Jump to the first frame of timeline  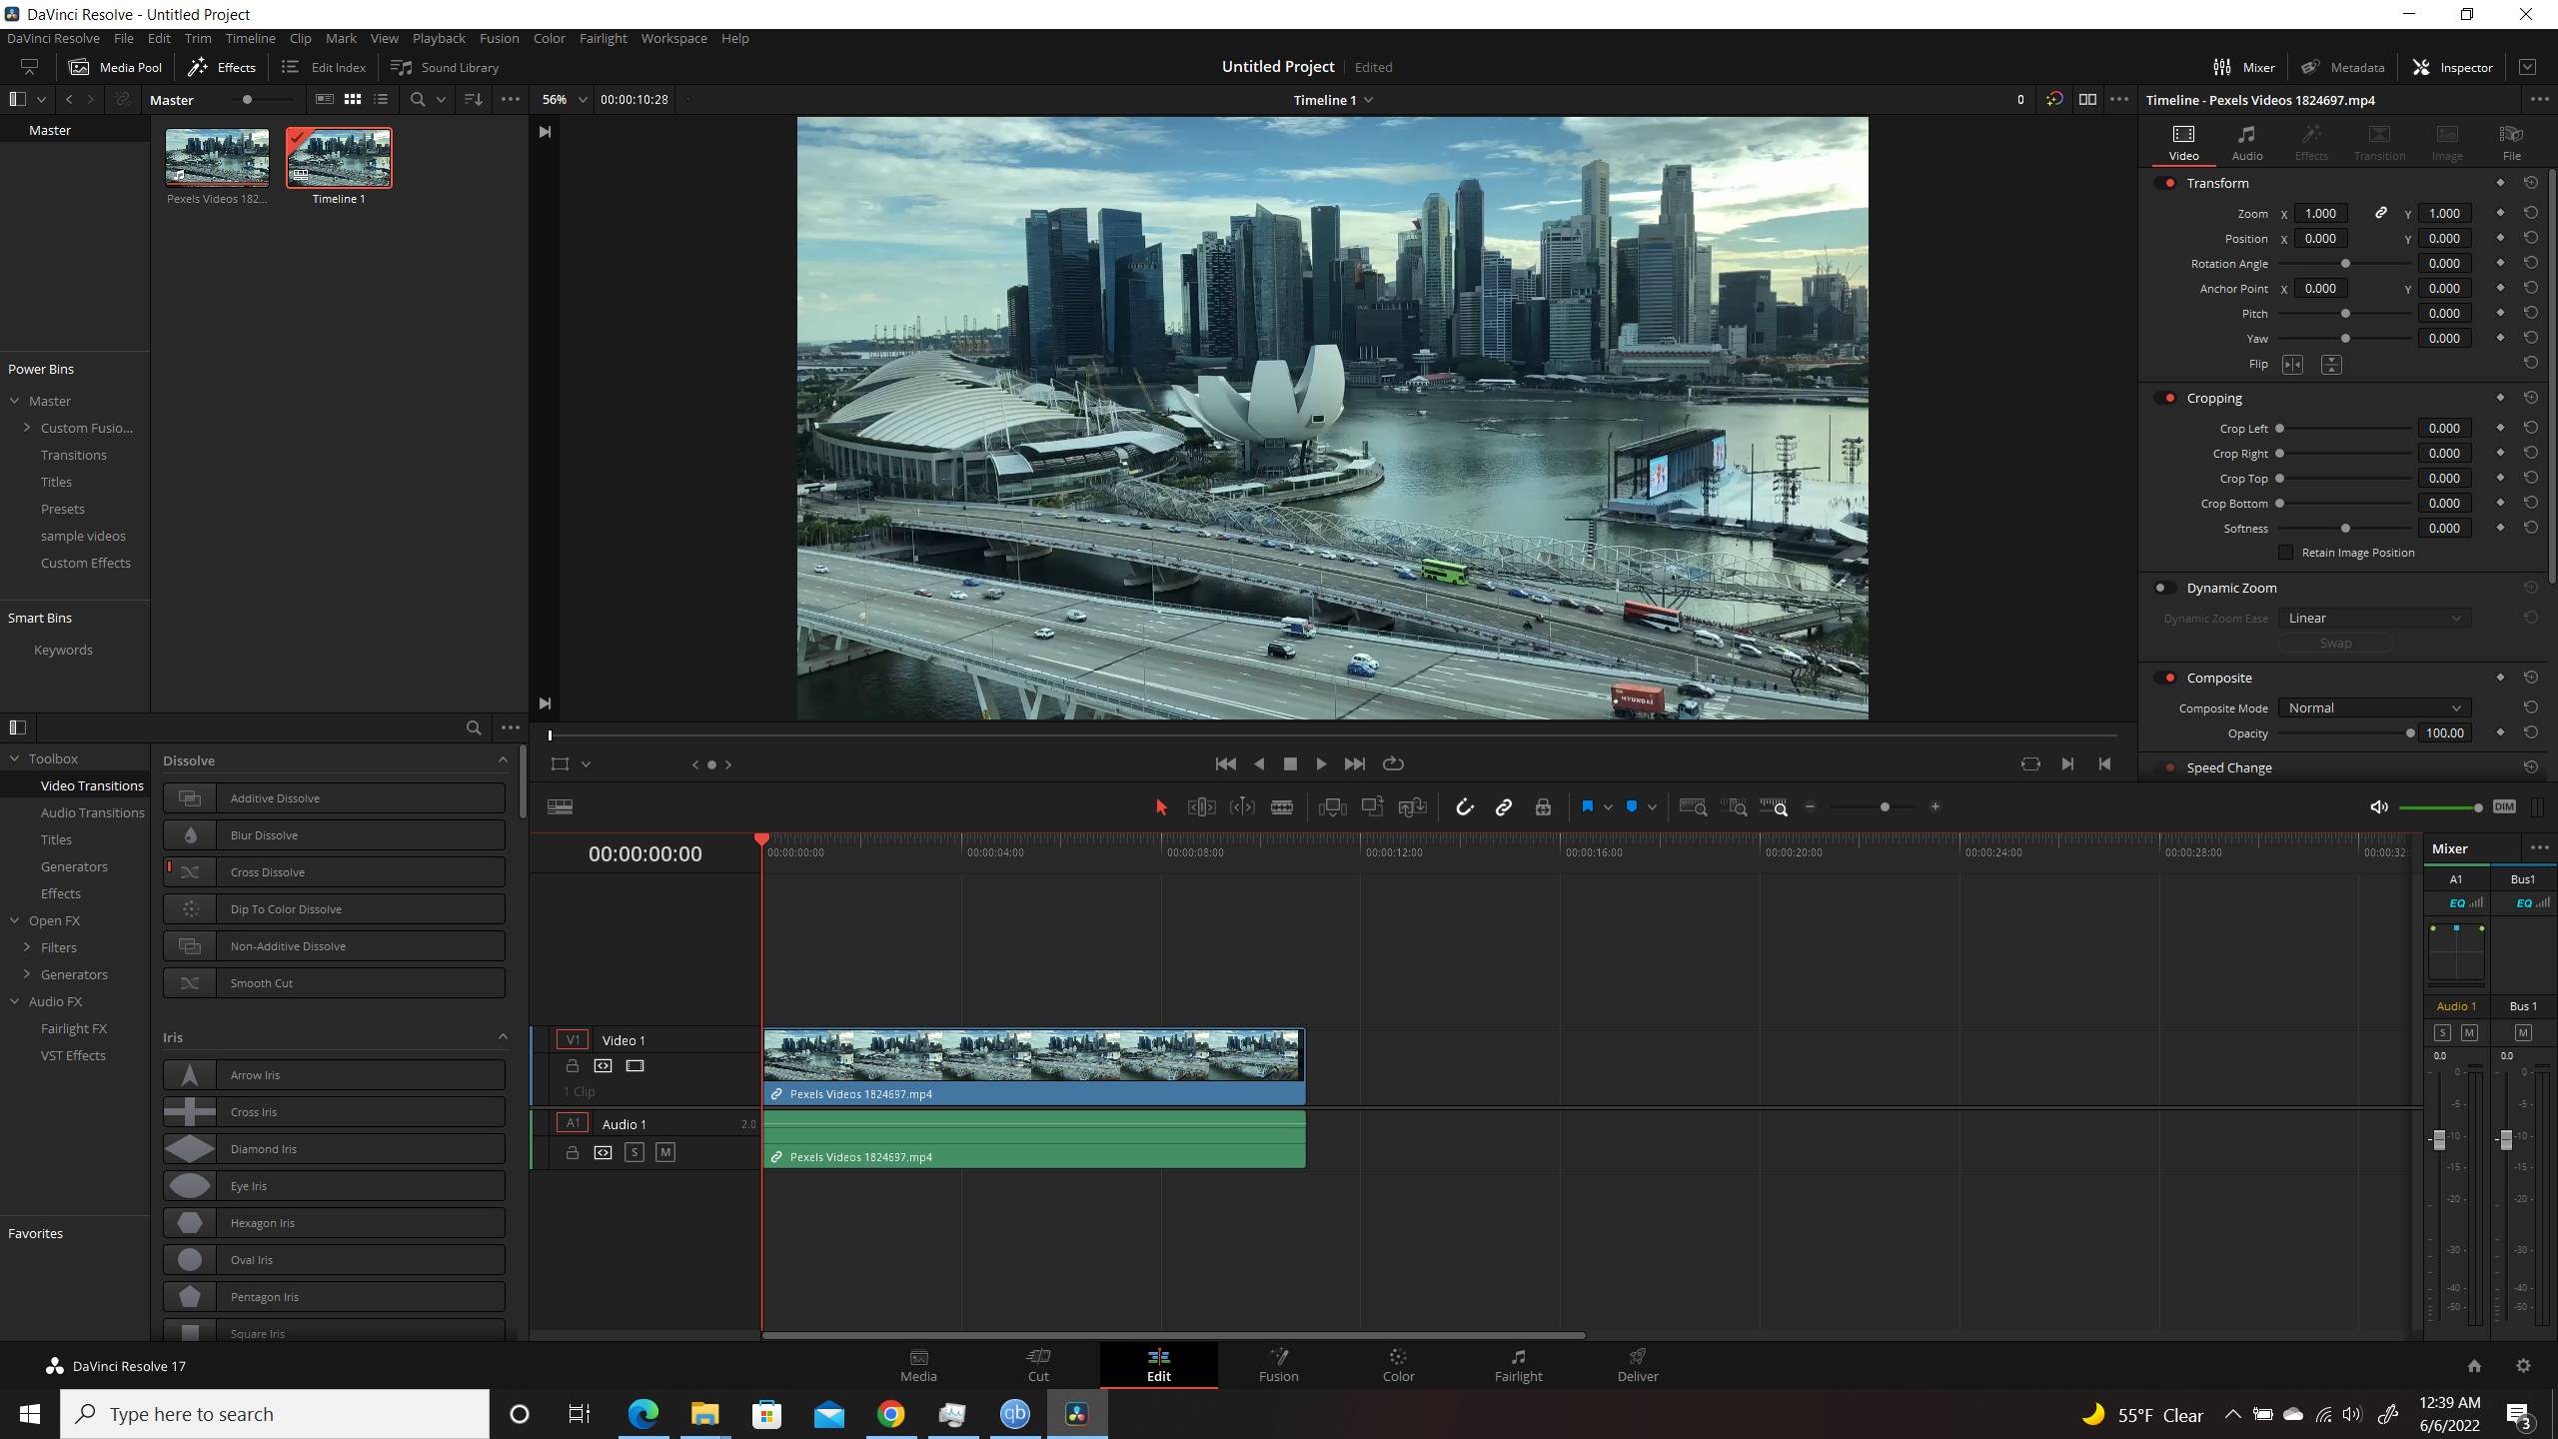tap(1225, 764)
